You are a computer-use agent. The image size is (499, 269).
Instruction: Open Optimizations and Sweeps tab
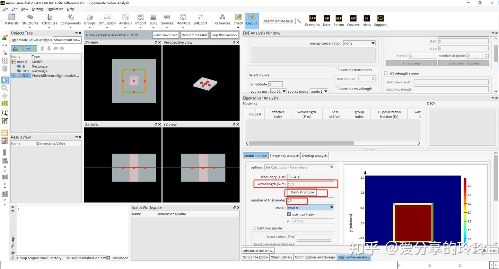pyautogui.click(x=315, y=257)
